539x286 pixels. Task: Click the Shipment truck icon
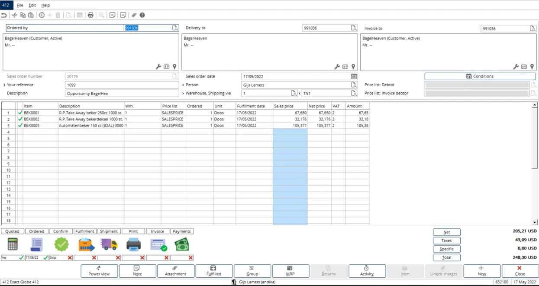pyautogui.click(x=109, y=245)
